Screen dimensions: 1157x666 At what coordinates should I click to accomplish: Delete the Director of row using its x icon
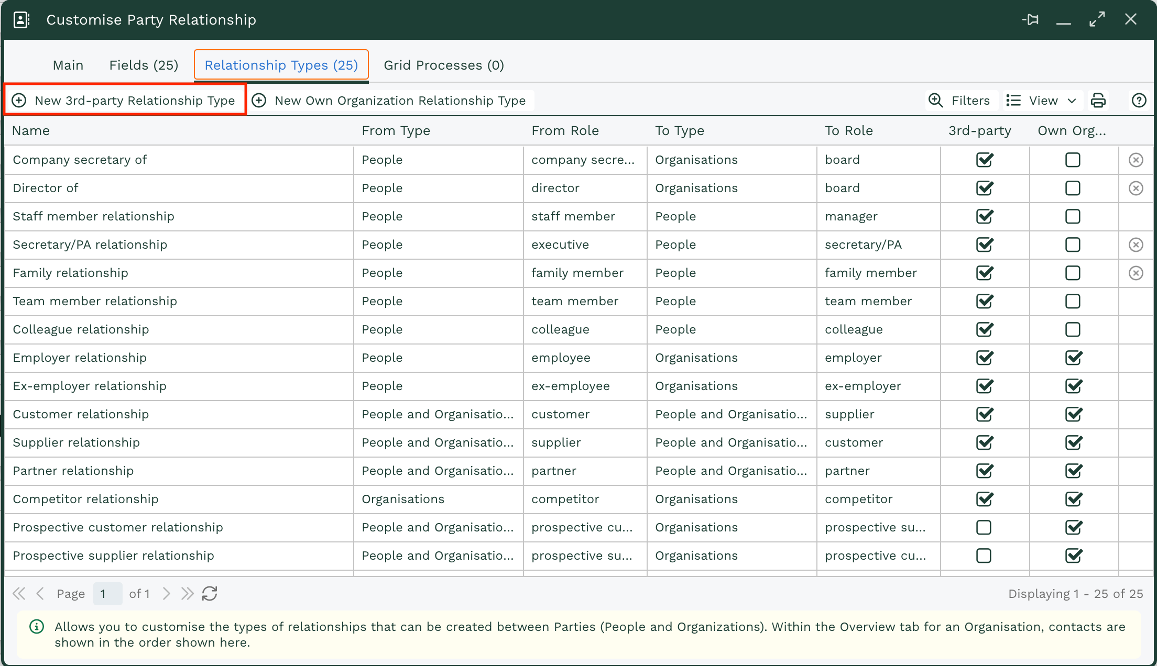(x=1136, y=188)
